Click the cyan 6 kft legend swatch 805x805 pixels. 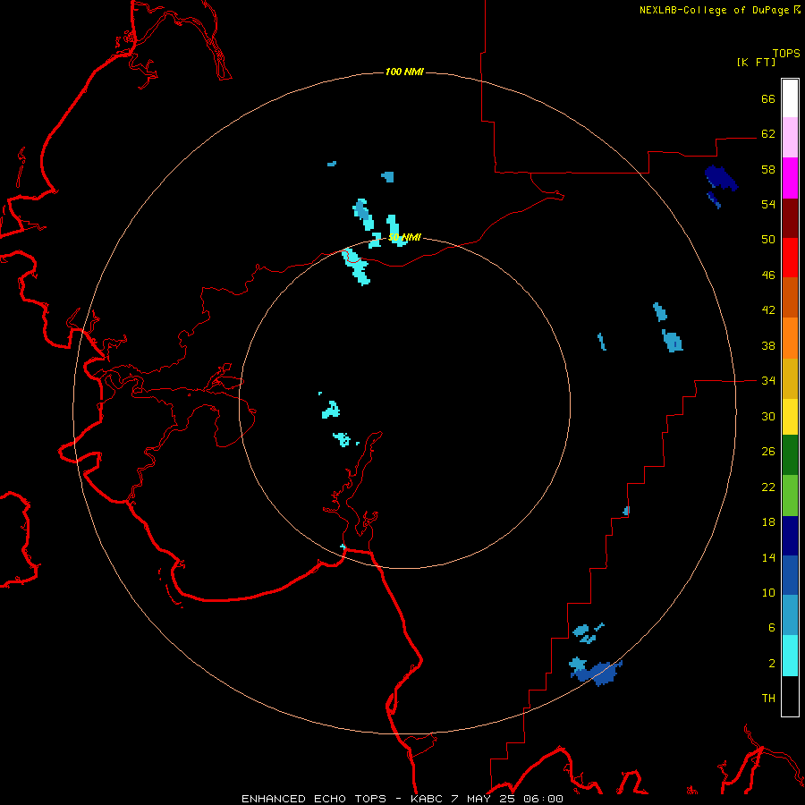(790, 656)
